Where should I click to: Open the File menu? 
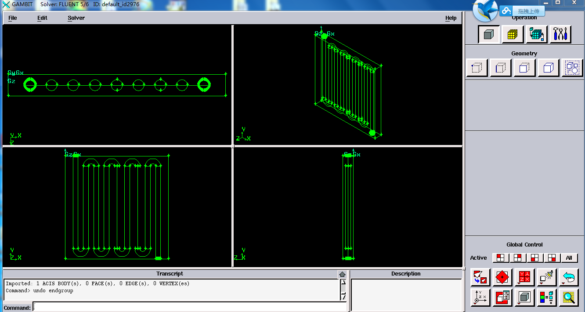[13, 18]
